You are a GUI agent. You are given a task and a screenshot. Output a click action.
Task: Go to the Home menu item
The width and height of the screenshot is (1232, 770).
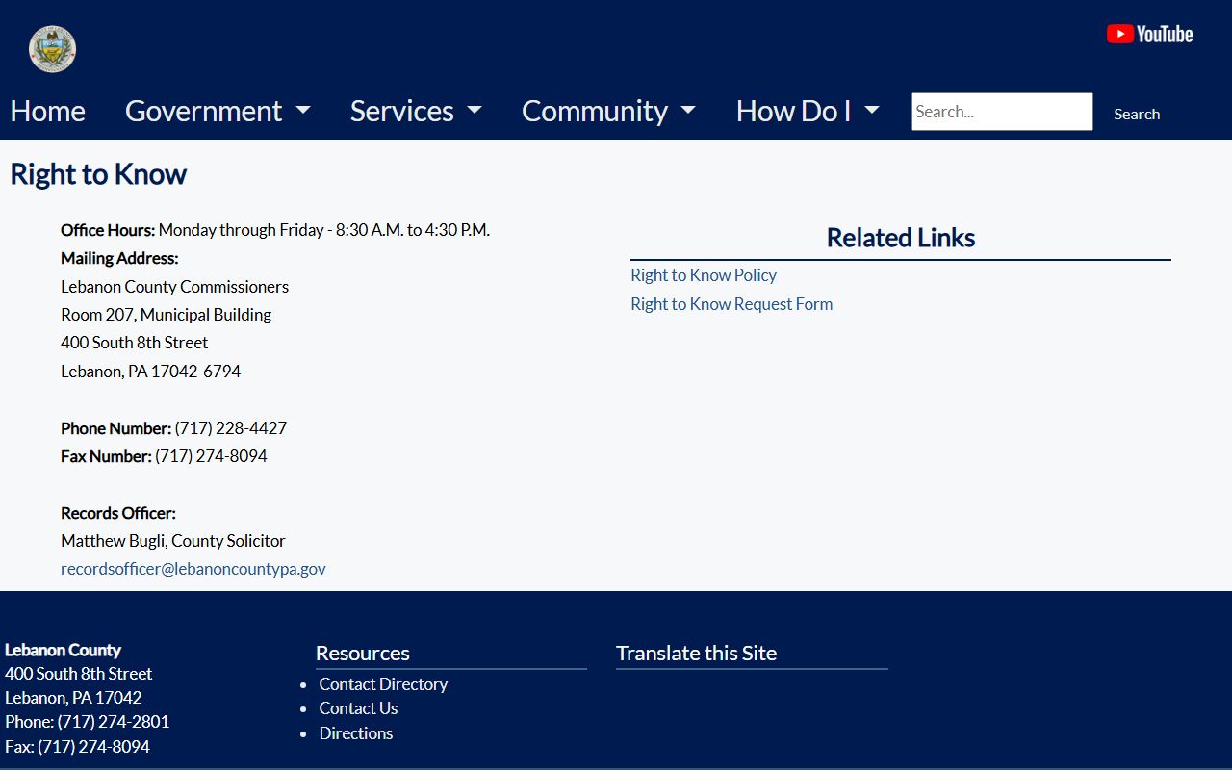pos(48,111)
